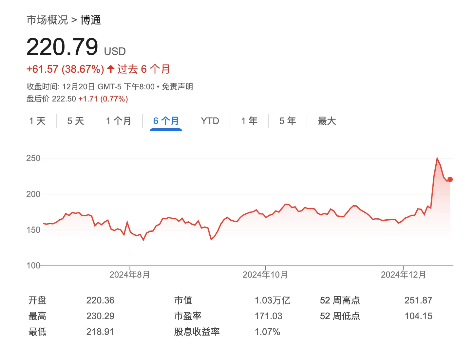Image resolution: width=475 pixels, height=347 pixels.
Task: Click the 最高 label
Action: click(x=37, y=316)
